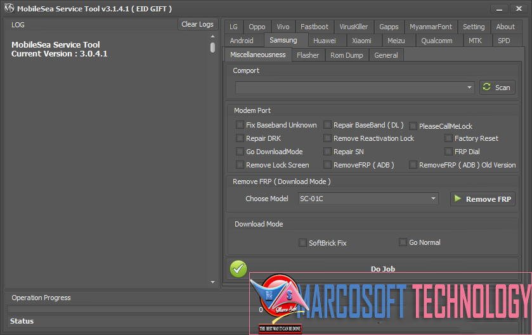The image size is (532, 335).
Task: Check RemoveFRP ( ADB ) Old Version
Action: pyautogui.click(x=413, y=164)
